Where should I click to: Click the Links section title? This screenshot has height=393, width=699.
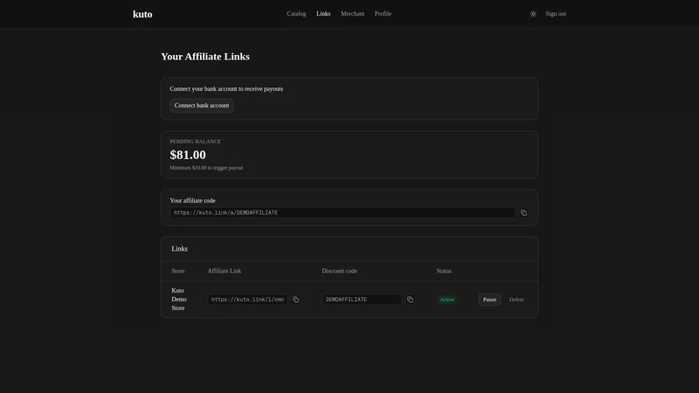coord(180,249)
